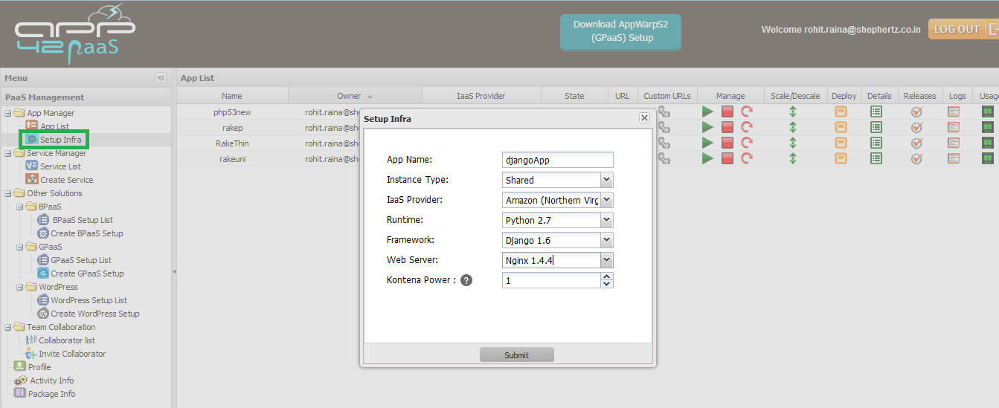
Task: Open releases icon for rakeuni app
Action: (x=917, y=158)
